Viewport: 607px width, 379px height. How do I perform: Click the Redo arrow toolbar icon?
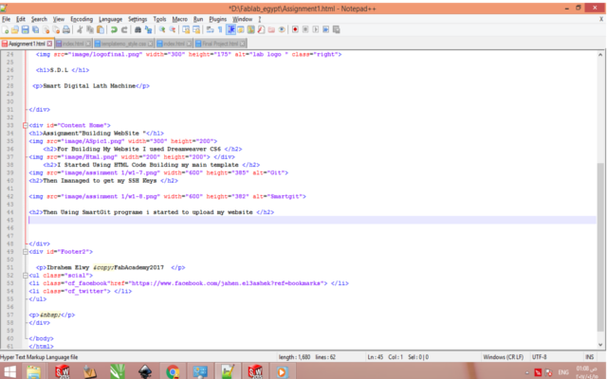124,29
